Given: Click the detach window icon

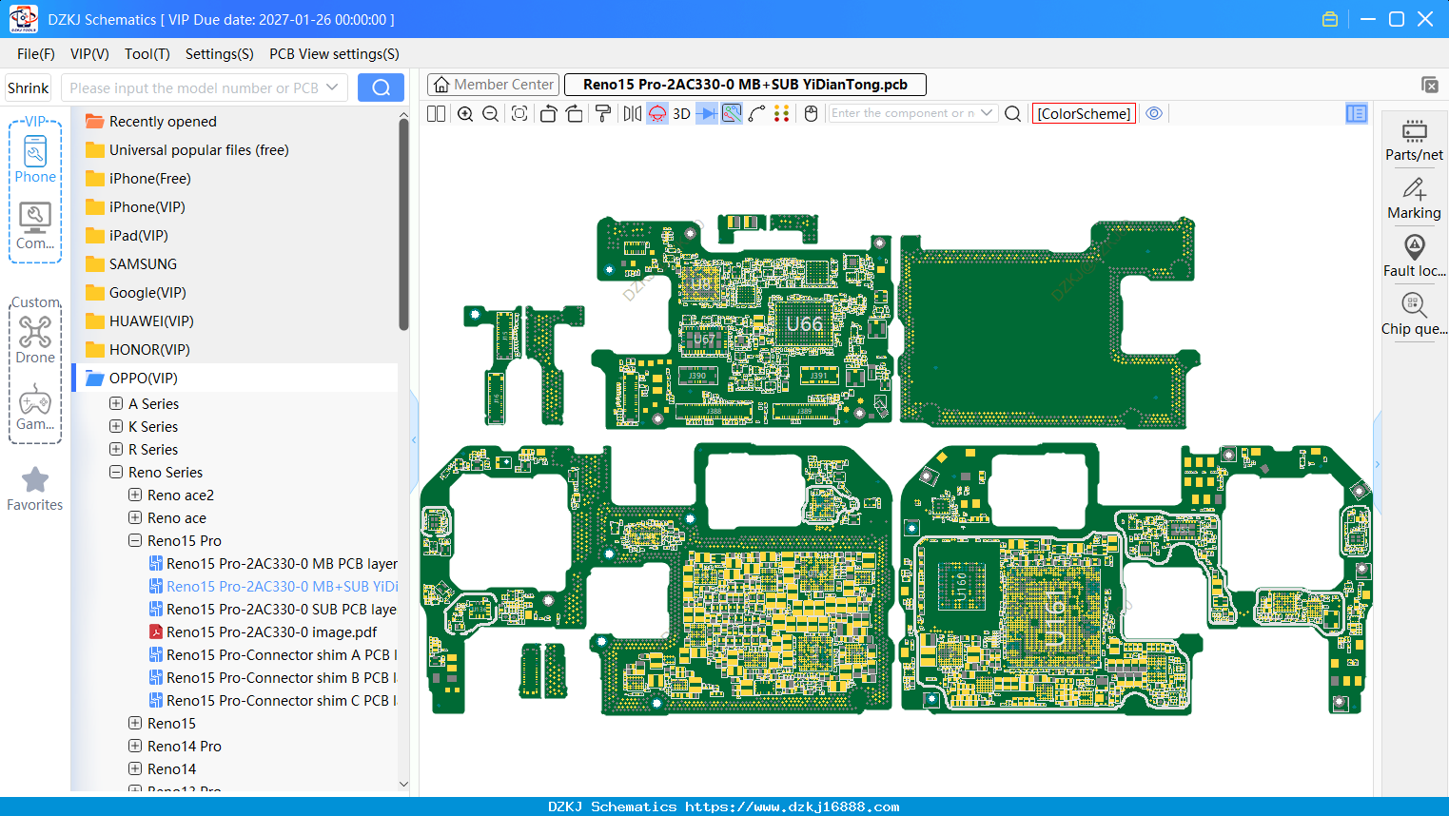Looking at the screenshot, I should click(x=1429, y=85).
